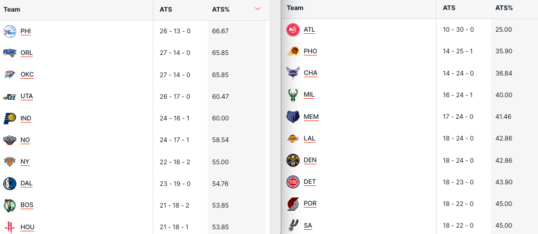The width and height of the screenshot is (538, 234).
Task: Toggle sort with the red ATS% arrow
Action: click(x=257, y=8)
